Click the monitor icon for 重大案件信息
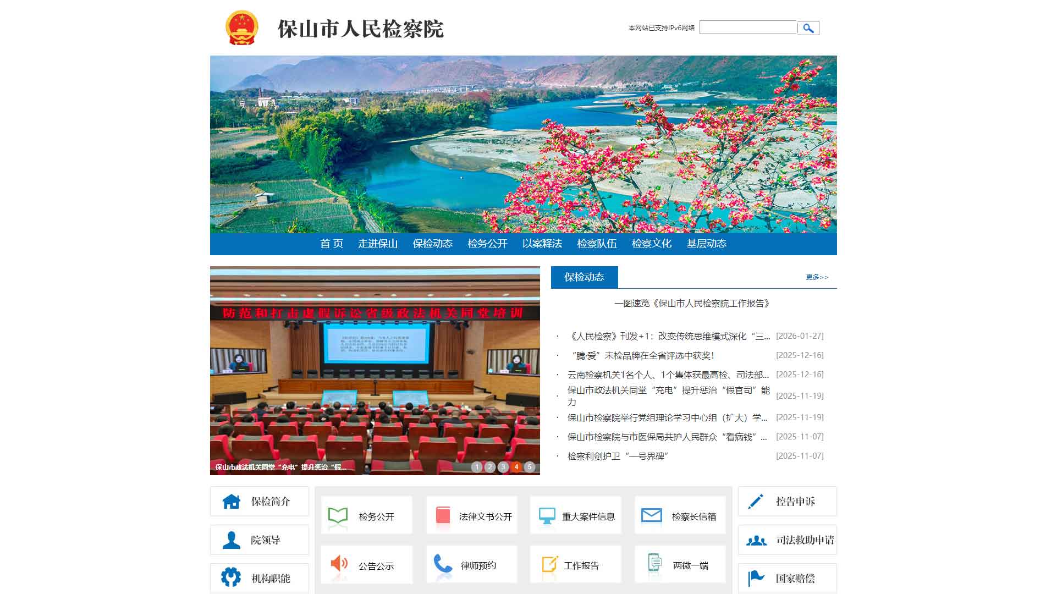This screenshot has height=594, width=1046. point(547,516)
